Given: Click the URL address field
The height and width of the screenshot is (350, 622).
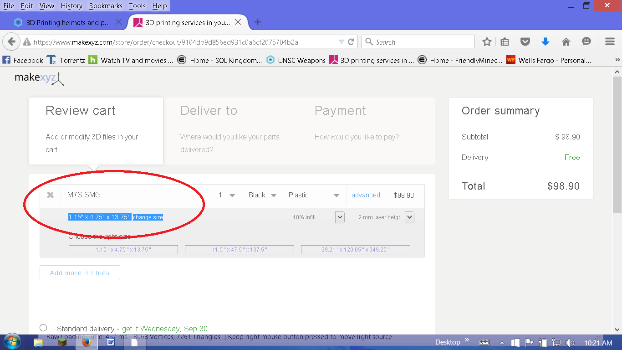Looking at the screenshot, I should 182,42.
